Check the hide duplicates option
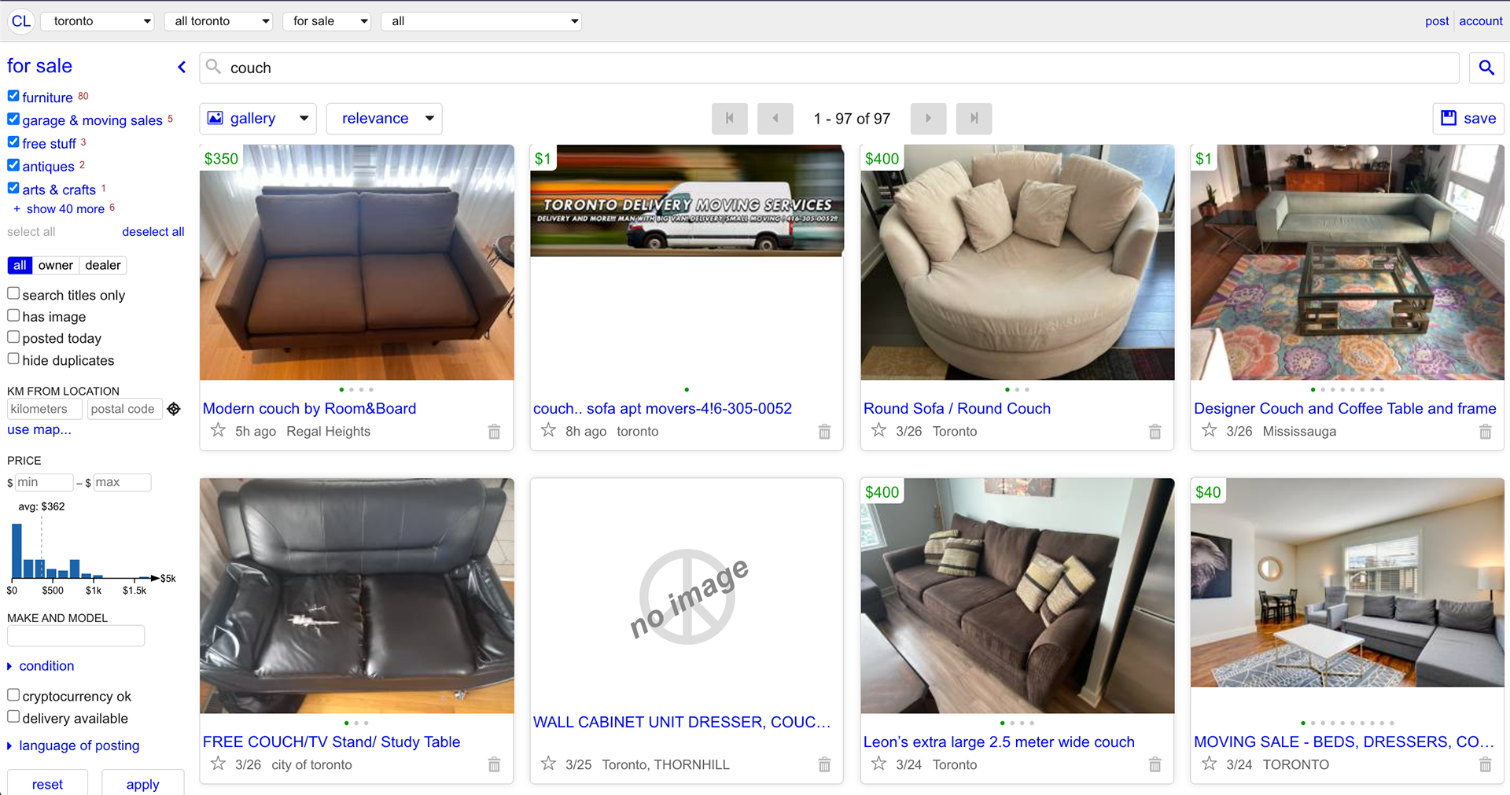Screen dimensions: 1510x795 coord(13,359)
